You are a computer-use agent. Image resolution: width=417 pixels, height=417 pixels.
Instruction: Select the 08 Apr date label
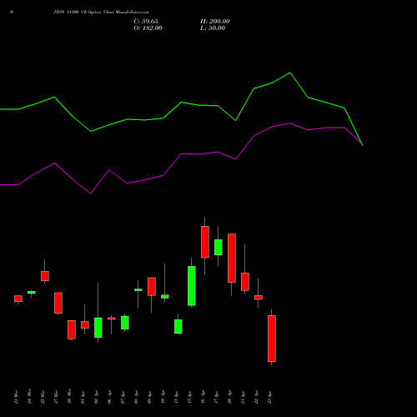[x=136, y=397]
